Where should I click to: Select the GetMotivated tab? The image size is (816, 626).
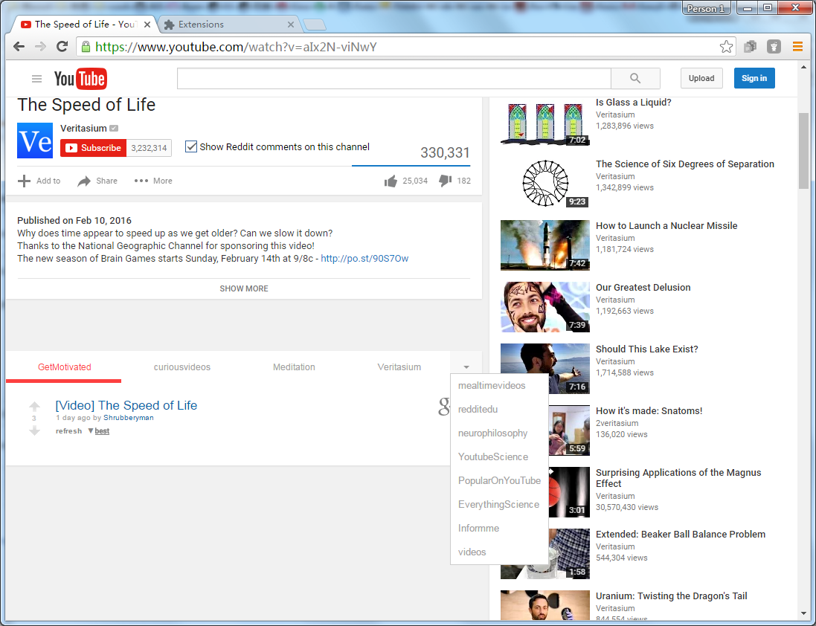[x=64, y=367]
